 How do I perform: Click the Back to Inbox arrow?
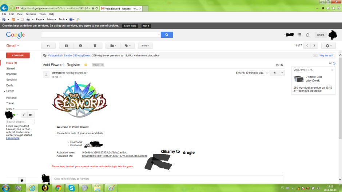48,45
